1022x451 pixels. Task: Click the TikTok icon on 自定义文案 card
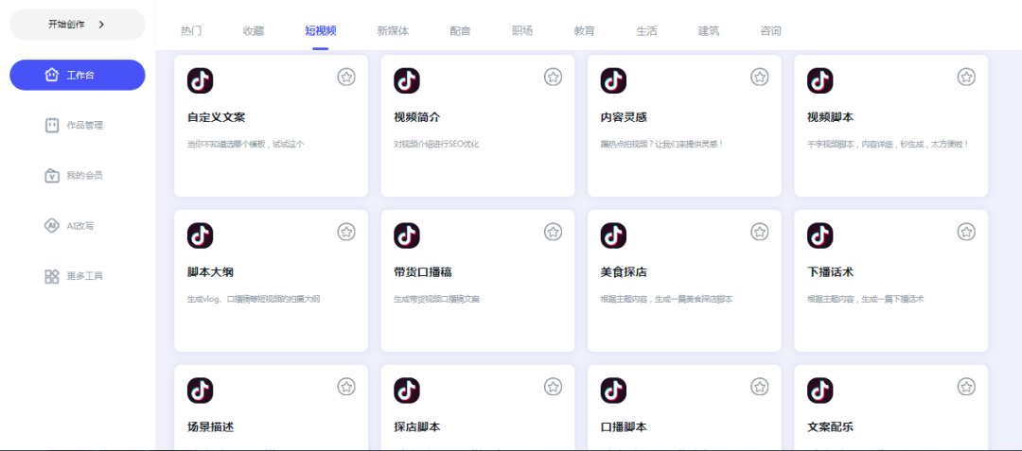(200, 80)
